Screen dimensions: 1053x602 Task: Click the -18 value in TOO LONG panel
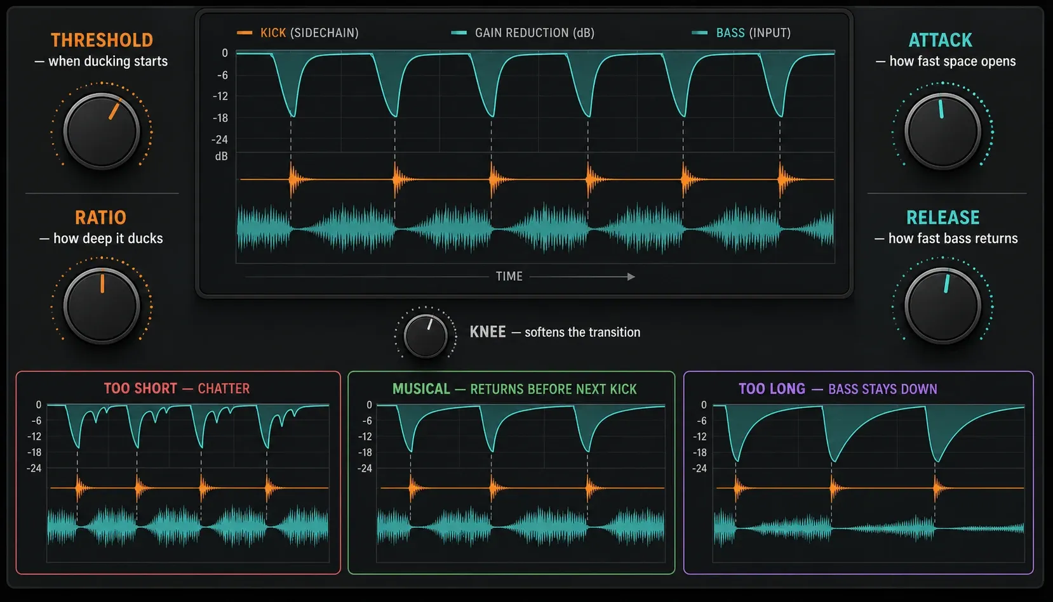tap(699, 452)
